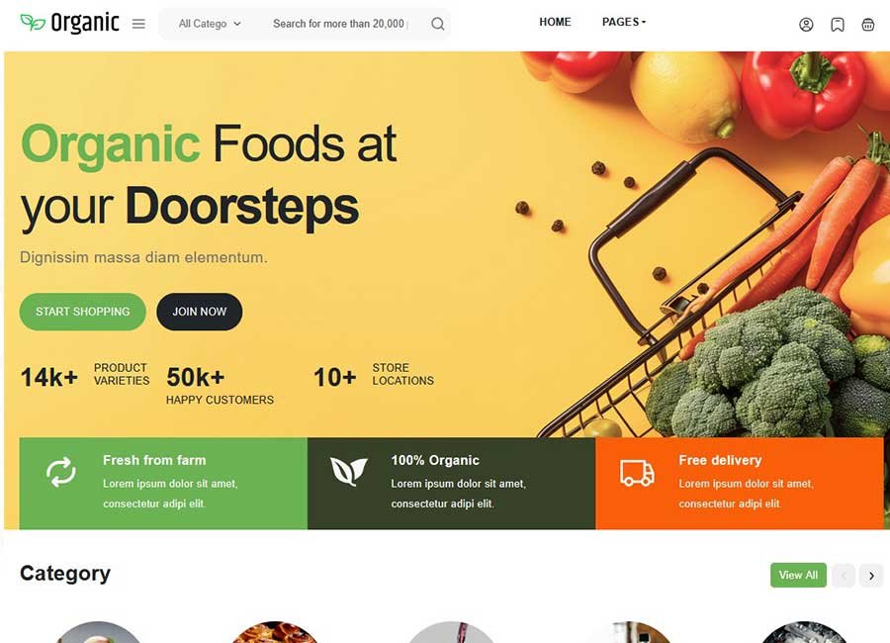Click the Organic leaf logo
Viewport: 890px width, 643px height.
(70, 23)
